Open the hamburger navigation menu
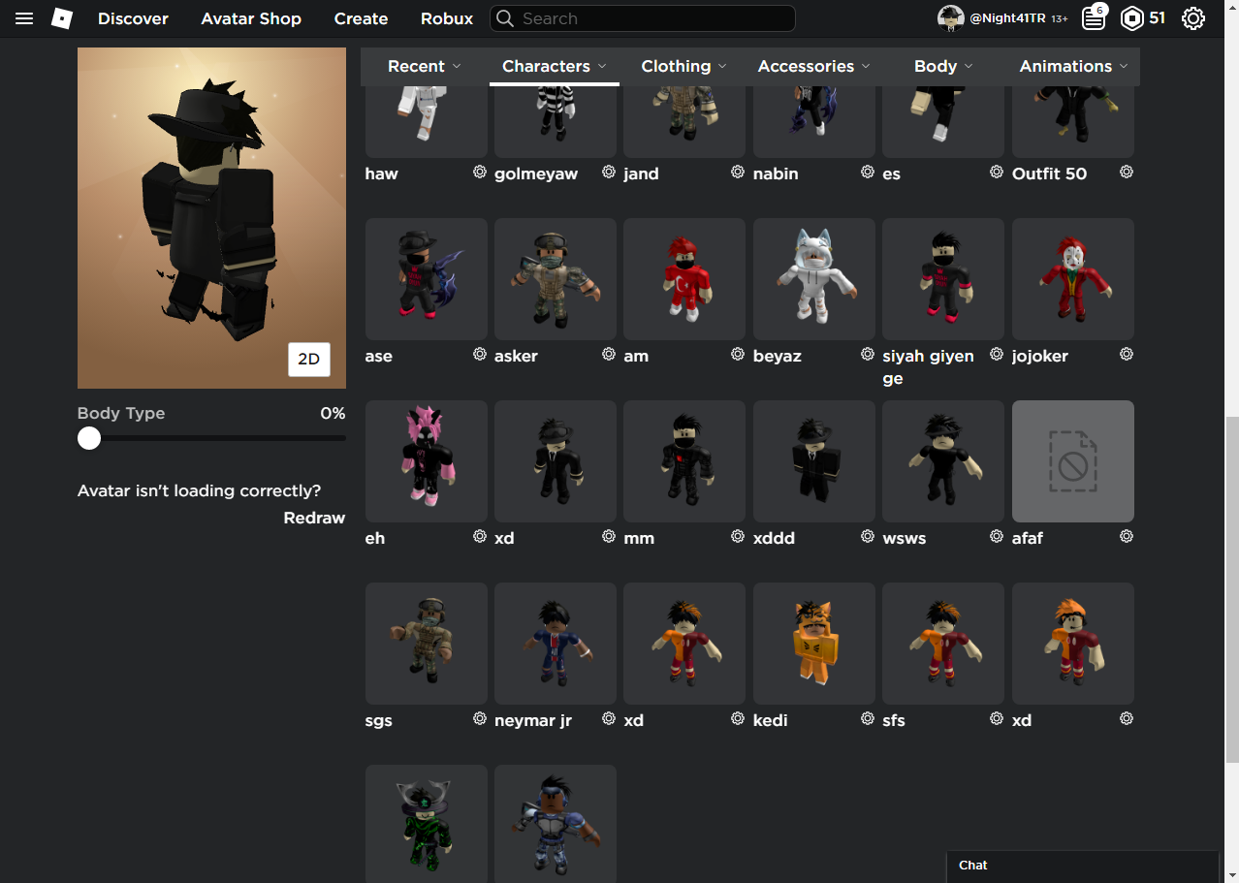 pos(24,18)
